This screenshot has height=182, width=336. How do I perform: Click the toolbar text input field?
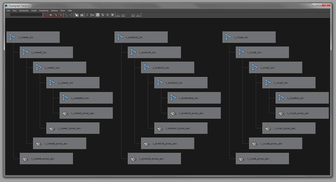(x=26, y=15)
